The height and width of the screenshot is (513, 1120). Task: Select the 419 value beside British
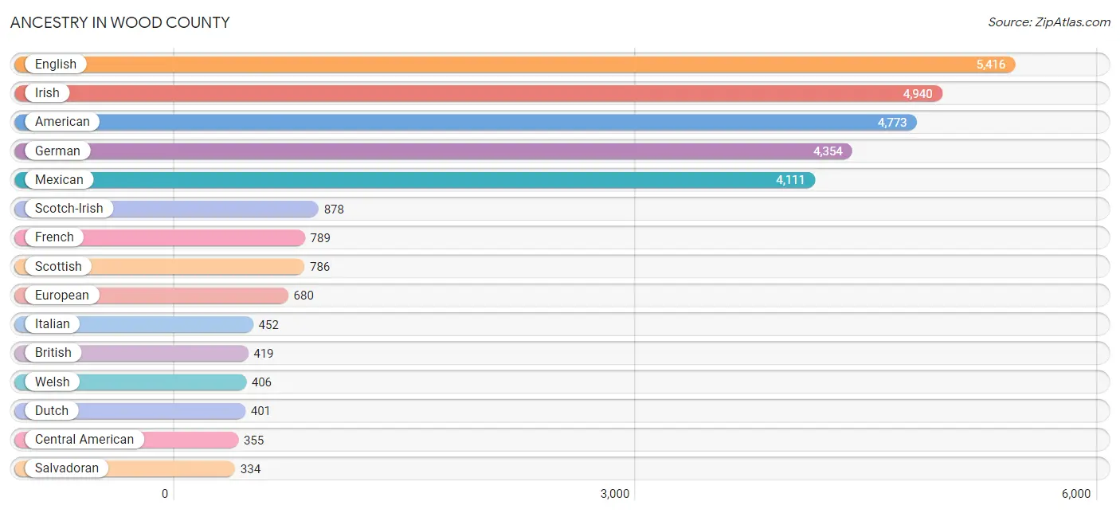264,354
